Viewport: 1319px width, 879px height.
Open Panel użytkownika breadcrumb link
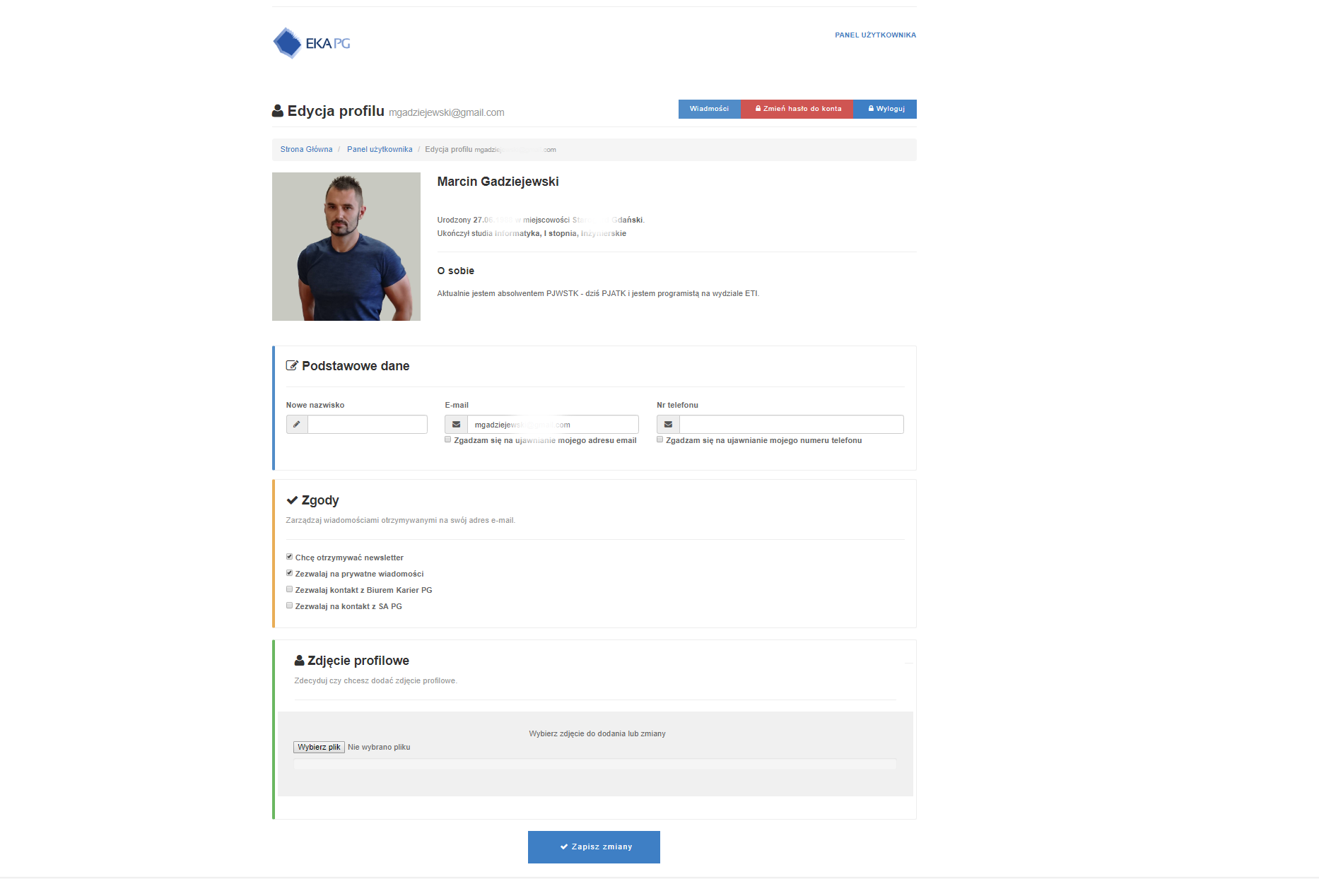coord(380,150)
